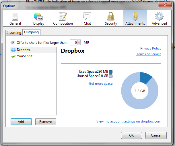The width and height of the screenshot is (175, 146).
Task: Select the Outgoing tab
Action: [x=31, y=32]
